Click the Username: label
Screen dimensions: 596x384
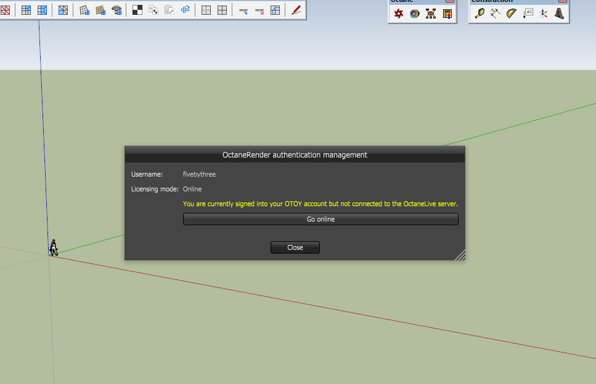coord(147,174)
